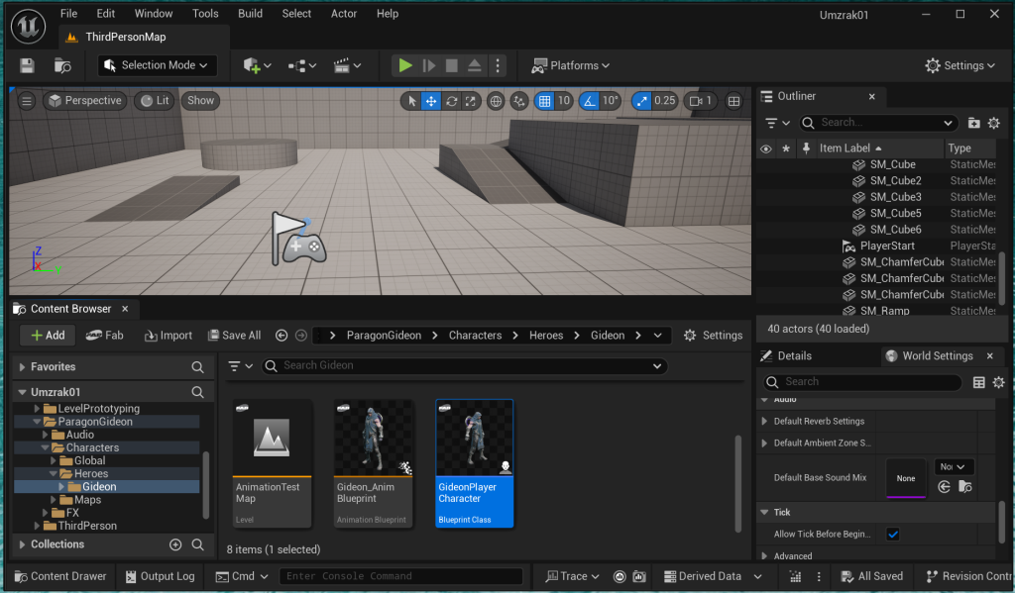Expand the Favorites section

(x=22, y=367)
